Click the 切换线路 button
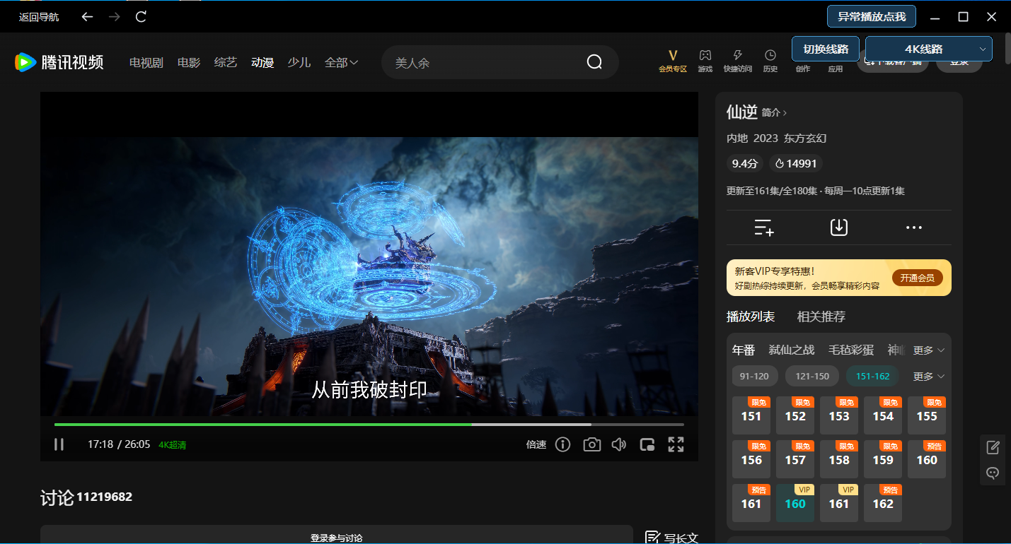 click(x=826, y=49)
